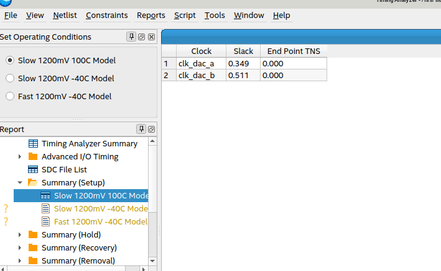Click the Summary (Recovery) folder icon

click(33, 247)
